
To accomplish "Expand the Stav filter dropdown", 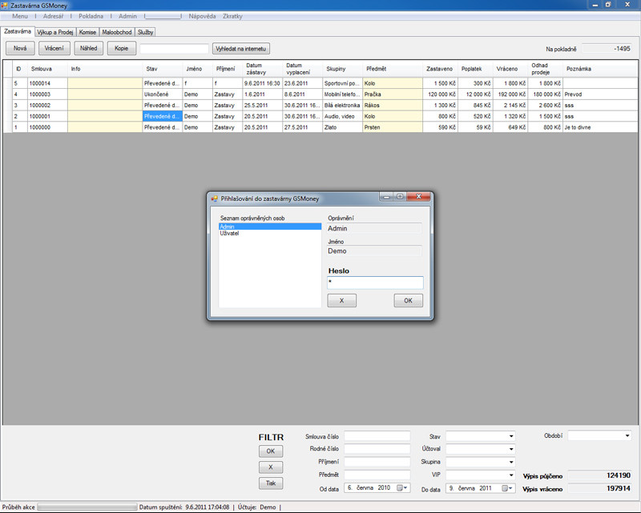I will click(511, 436).
